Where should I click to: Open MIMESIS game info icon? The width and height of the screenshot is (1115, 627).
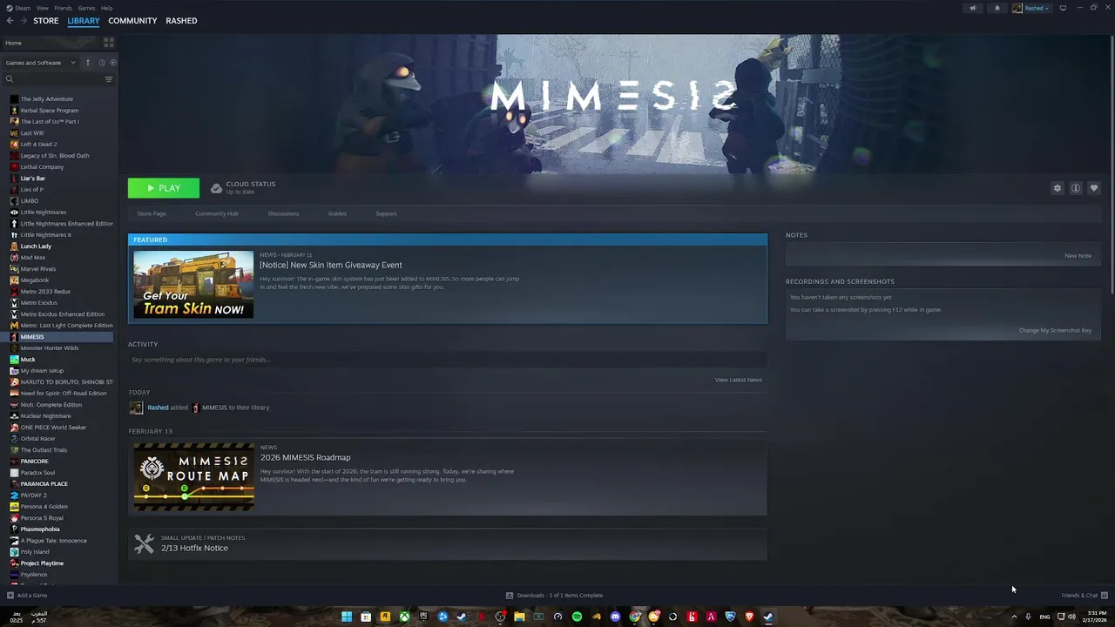1076,188
